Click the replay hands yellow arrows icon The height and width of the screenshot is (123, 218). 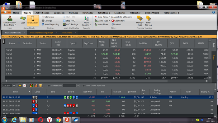point(20,86)
